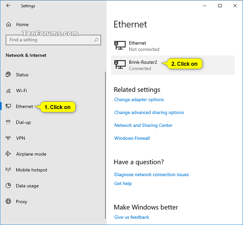This screenshot has height=225, width=243.
Task: Click the back arrow in Settings
Action: [9, 6]
